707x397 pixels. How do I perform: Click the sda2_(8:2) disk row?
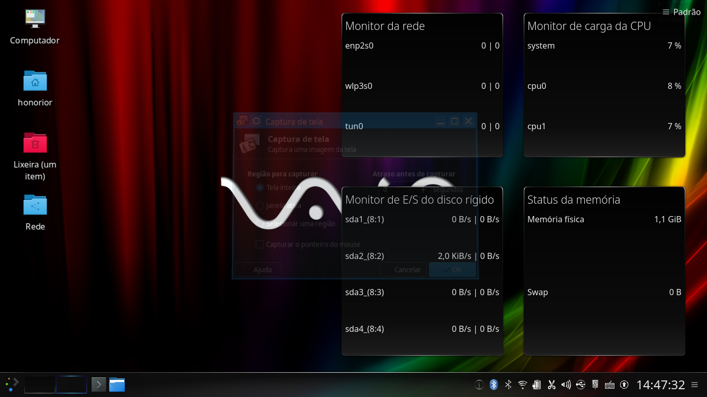point(422,256)
